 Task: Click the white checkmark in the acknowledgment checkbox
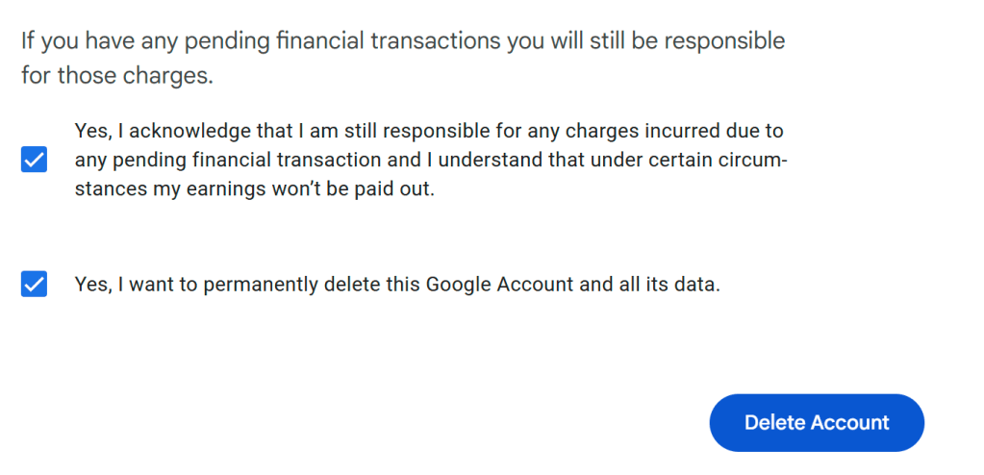(x=34, y=160)
